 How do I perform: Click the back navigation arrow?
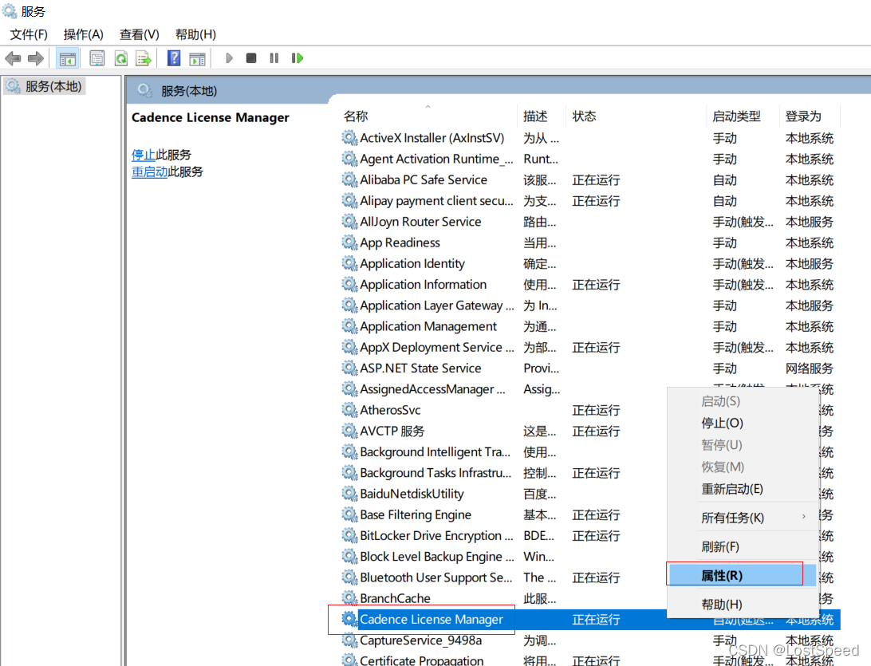coord(13,57)
